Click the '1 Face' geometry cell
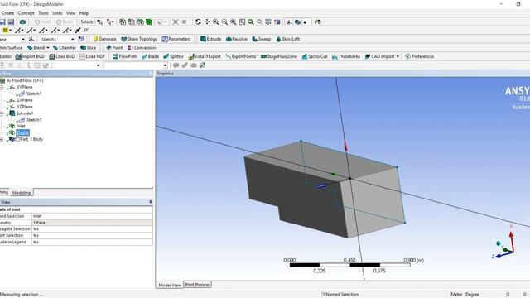The image size is (530, 298). pos(92,223)
